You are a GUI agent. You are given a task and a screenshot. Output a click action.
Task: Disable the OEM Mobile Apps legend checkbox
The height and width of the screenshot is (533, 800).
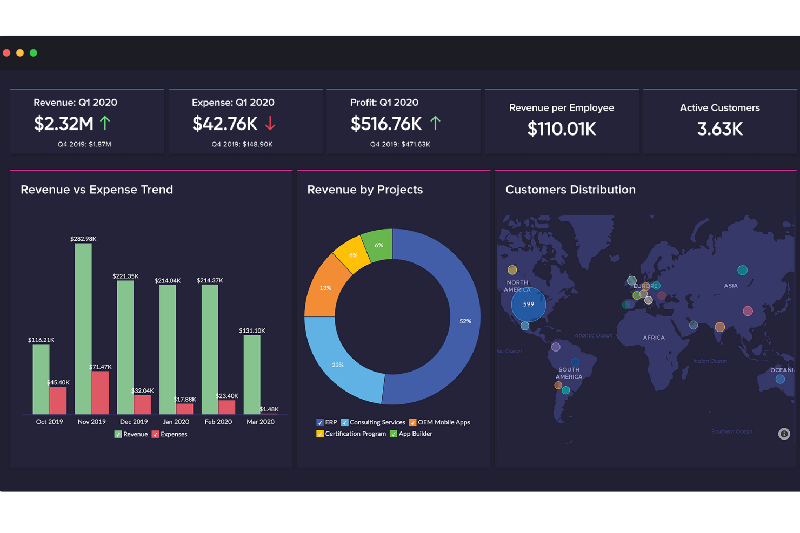pyautogui.click(x=412, y=422)
